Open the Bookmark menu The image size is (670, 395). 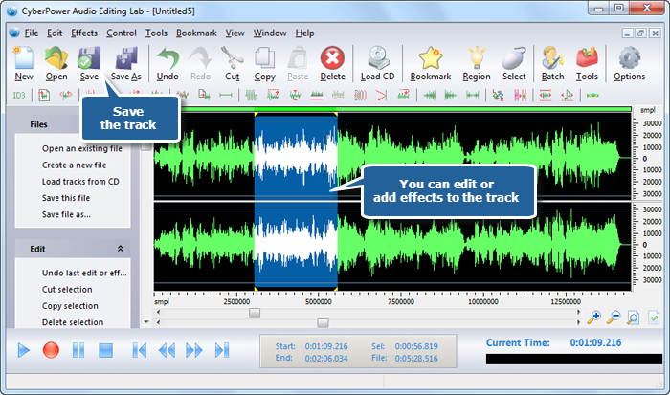pyautogui.click(x=196, y=33)
